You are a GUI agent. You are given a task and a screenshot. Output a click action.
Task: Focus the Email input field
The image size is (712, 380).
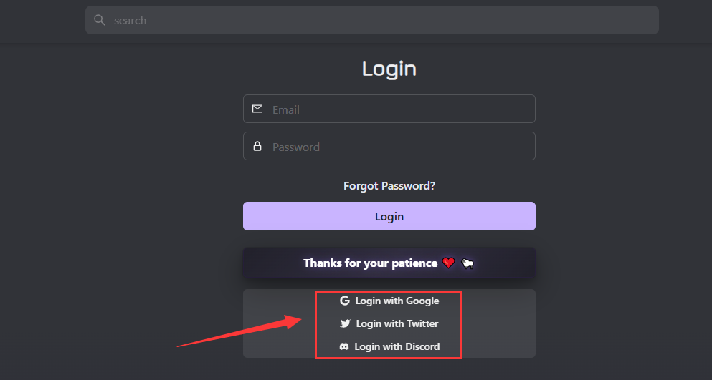389,109
